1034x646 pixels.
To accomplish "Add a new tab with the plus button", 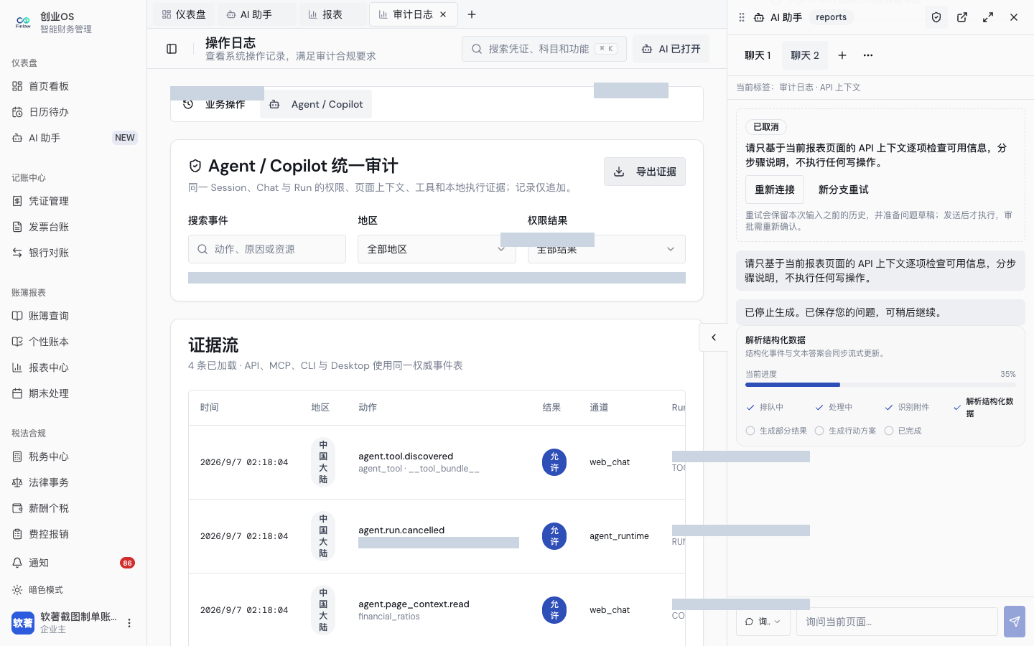I will 472,14.
